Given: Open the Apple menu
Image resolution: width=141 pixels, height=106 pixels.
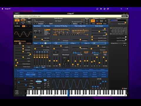Looking at the screenshot, I should click(2, 9).
